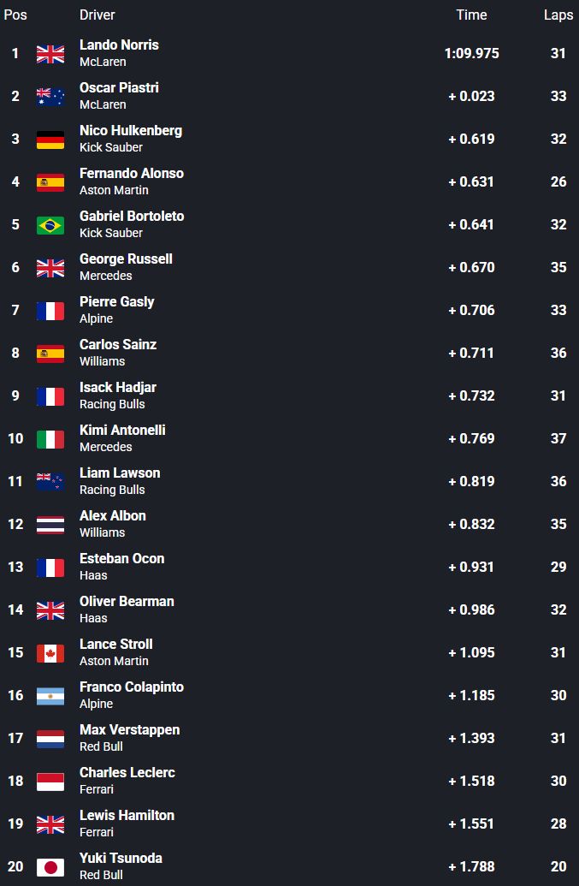Open Fernando Alonso's driver name link

132,173
